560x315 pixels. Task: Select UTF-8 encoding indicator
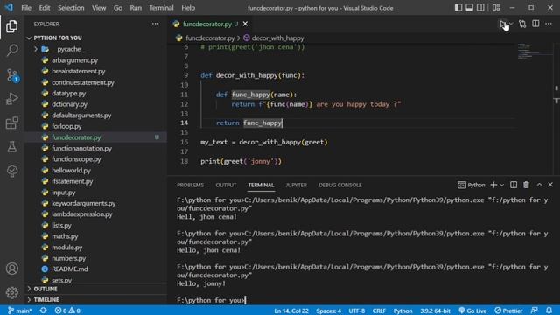[356, 311]
